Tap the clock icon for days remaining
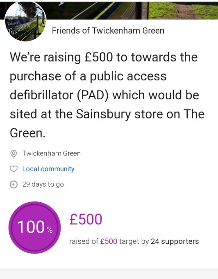 click(14, 185)
